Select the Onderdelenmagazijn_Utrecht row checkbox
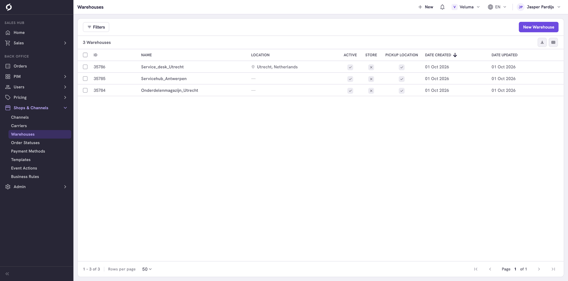This screenshot has width=568, height=281. pos(85,90)
